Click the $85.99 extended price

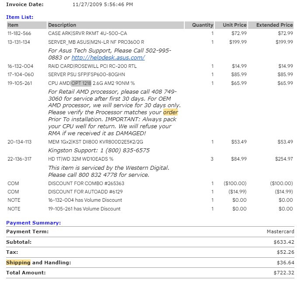(x=285, y=74)
